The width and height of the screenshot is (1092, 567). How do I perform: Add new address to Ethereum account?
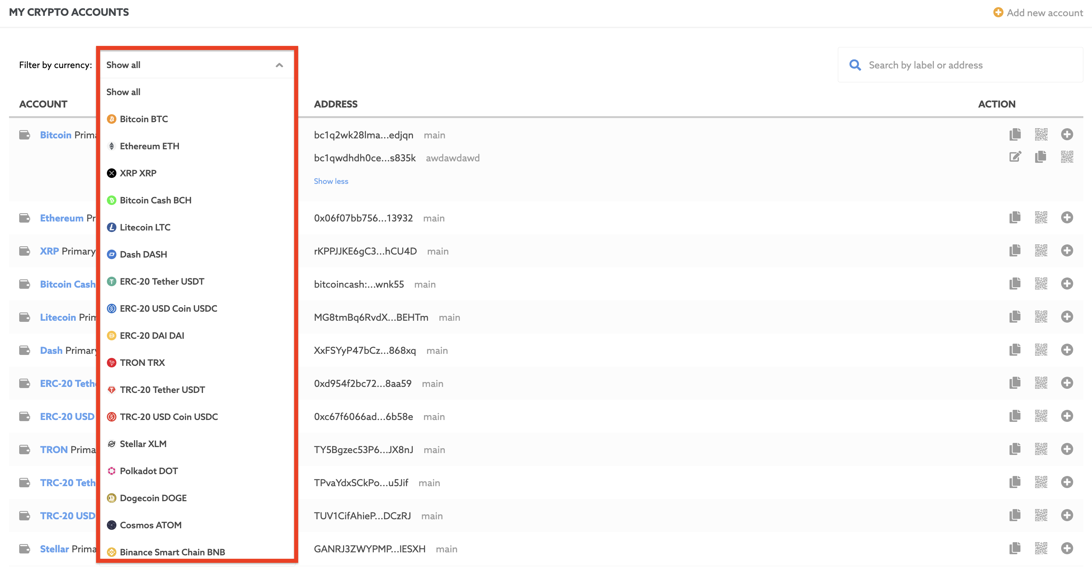click(1067, 217)
